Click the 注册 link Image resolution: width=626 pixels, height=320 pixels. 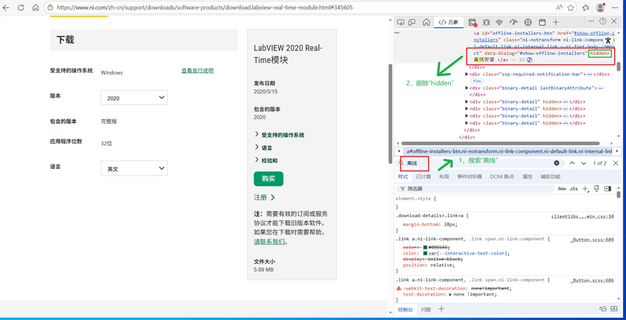[264, 197]
